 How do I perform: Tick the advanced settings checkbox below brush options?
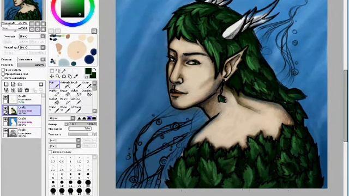50,152
